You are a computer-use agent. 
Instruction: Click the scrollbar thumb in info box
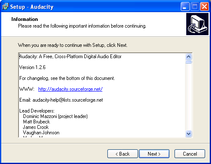189,62
